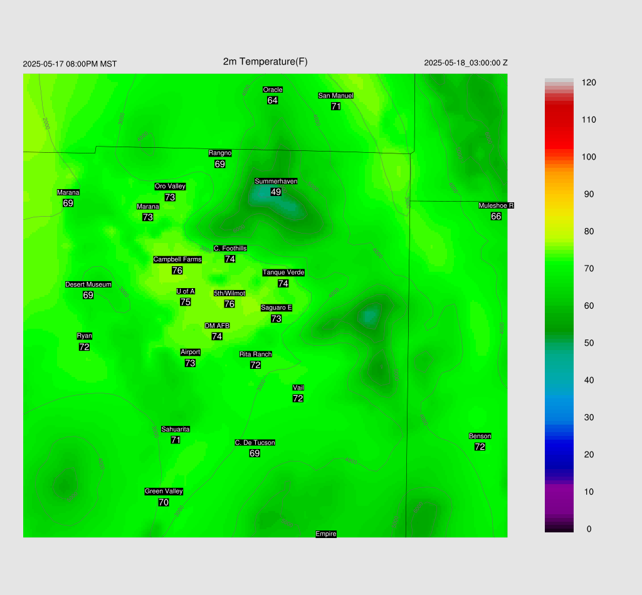Select the "2025-05-17 08:00PM MST" local timestamp
This screenshot has width=642, height=595.
(x=70, y=65)
